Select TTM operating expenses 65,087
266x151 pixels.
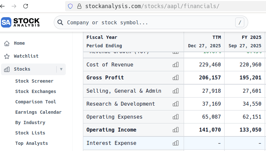pyautogui.click(x=212, y=117)
